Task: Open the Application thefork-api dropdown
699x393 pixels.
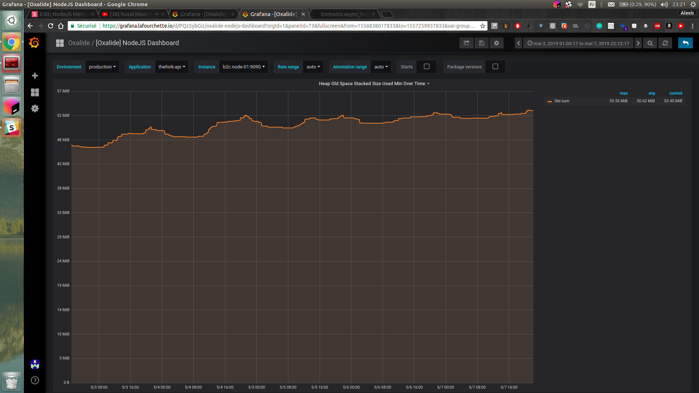Action: point(171,67)
